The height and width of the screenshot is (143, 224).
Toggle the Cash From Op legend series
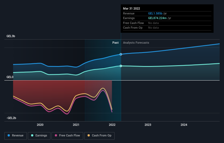[x=99, y=136]
